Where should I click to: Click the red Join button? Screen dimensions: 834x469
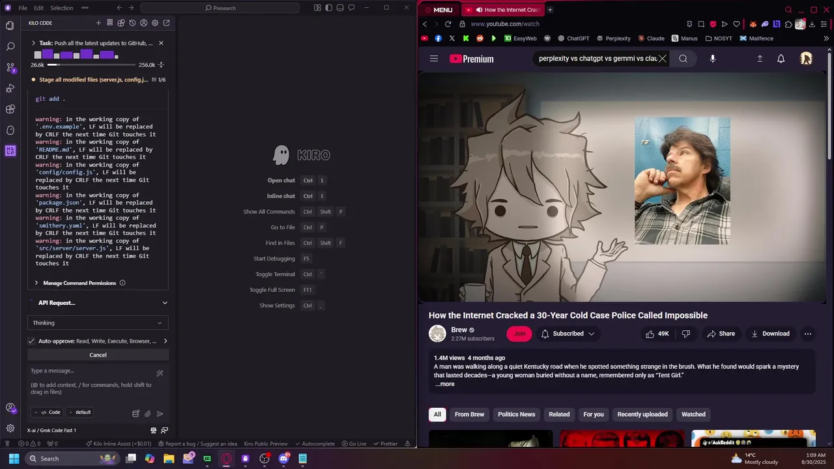519,334
